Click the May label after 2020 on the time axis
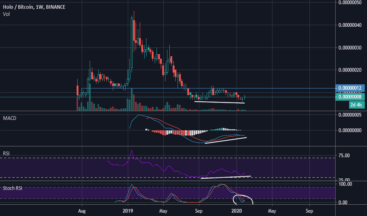 [272, 211]
